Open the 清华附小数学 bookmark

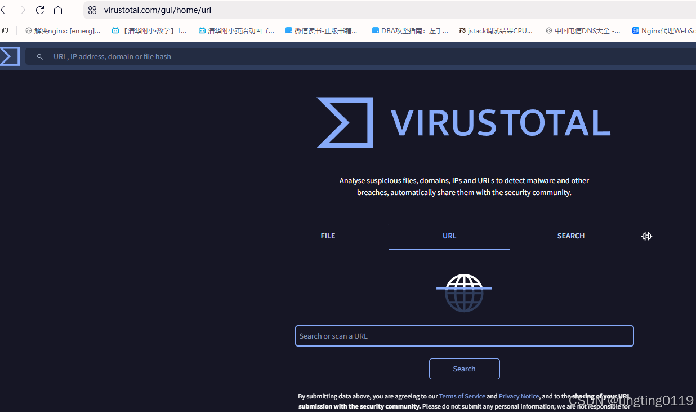[149, 31]
